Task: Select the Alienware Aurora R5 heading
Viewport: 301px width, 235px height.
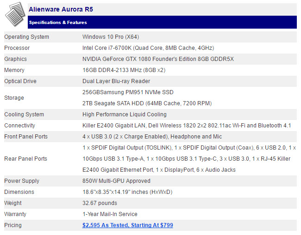Action: (x=61, y=9)
